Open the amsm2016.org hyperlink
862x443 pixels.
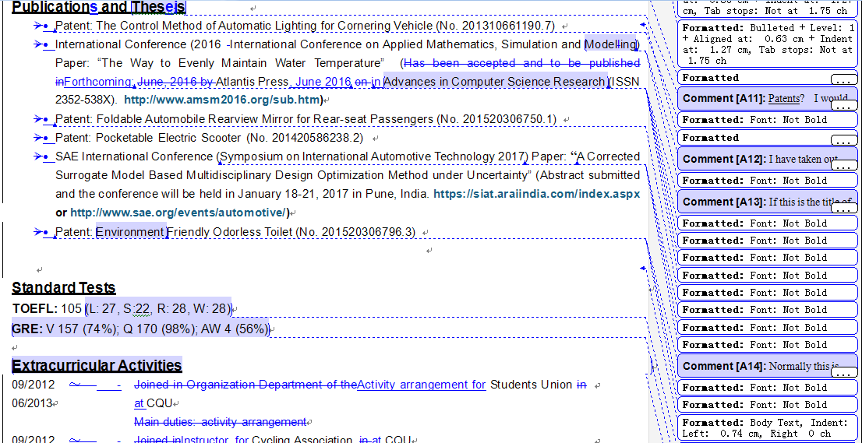223,100
